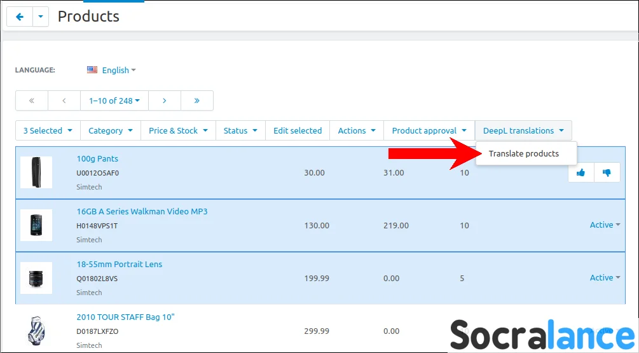Toggle Active status for 16GB Walkman

[x=605, y=225]
